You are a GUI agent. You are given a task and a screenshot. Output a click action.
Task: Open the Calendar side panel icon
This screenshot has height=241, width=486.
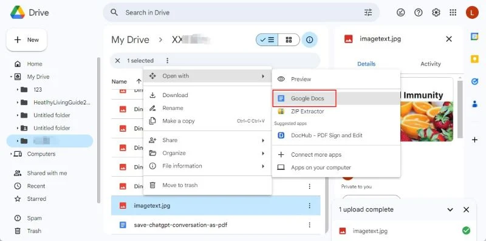(x=474, y=36)
